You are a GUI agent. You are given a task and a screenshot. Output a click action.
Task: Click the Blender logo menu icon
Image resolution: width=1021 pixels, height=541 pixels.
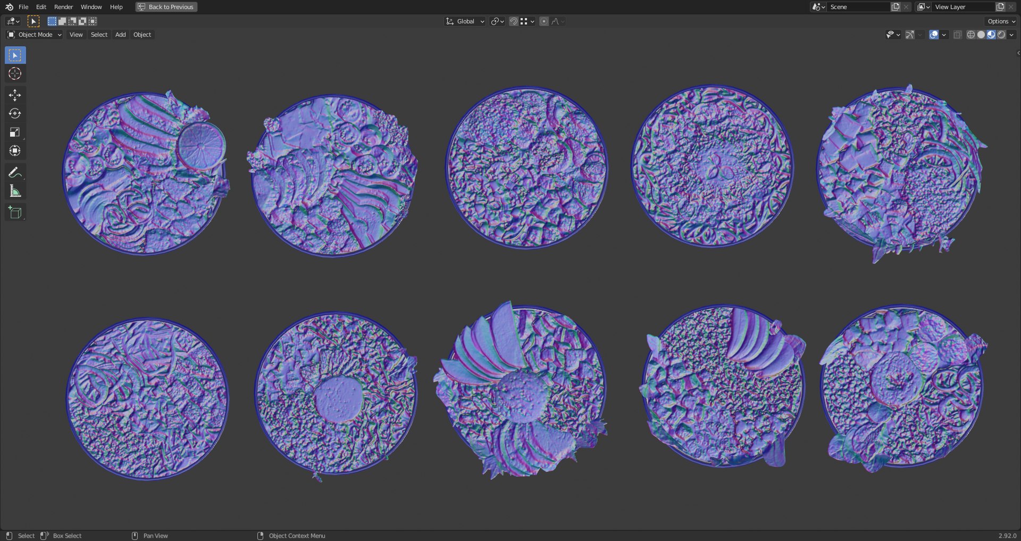[9, 7]
